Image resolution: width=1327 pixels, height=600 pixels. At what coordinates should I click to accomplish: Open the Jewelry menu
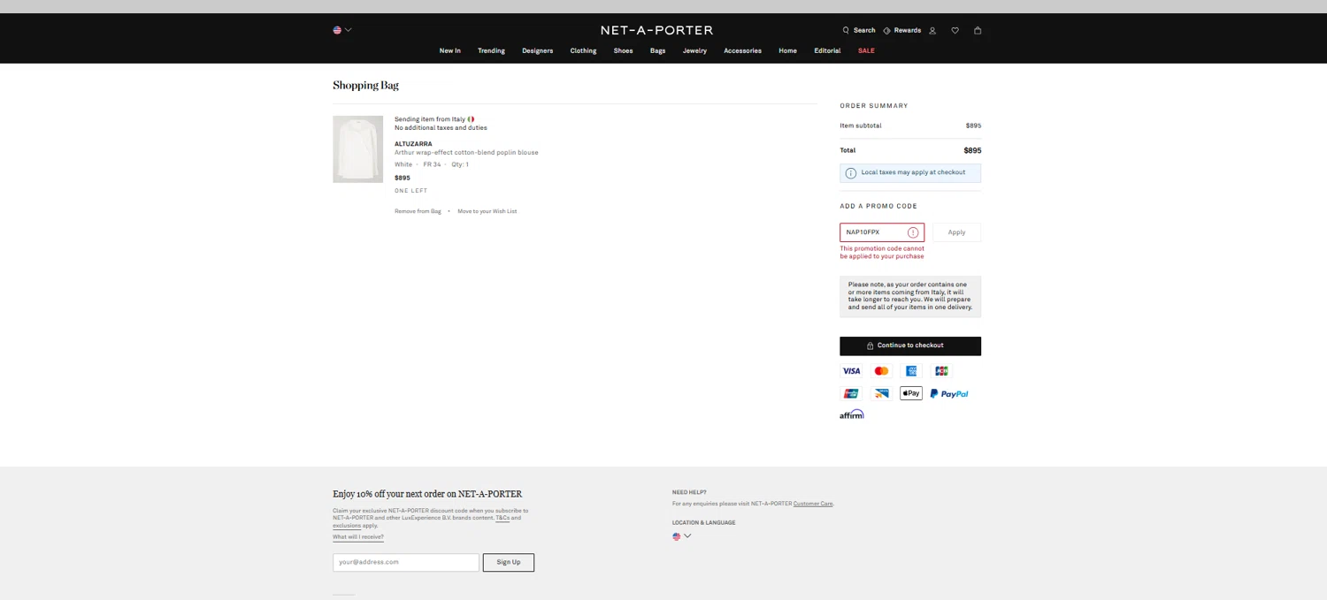[x=694, y=50]
